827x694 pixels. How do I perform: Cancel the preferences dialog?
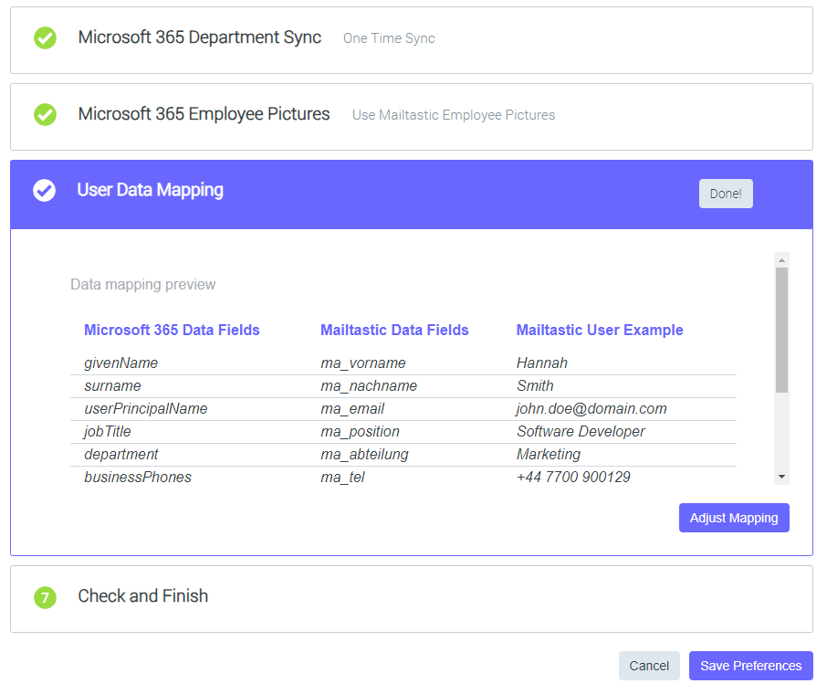coord(649,666)
